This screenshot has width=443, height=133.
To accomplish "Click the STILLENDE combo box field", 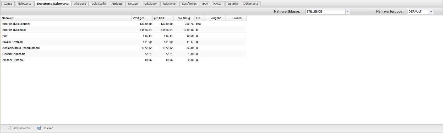I will pyautogui.click(x=325, y=11).
